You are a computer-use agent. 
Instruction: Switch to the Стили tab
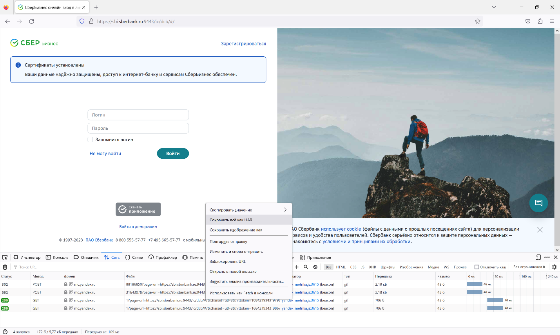tap(134, 257)
